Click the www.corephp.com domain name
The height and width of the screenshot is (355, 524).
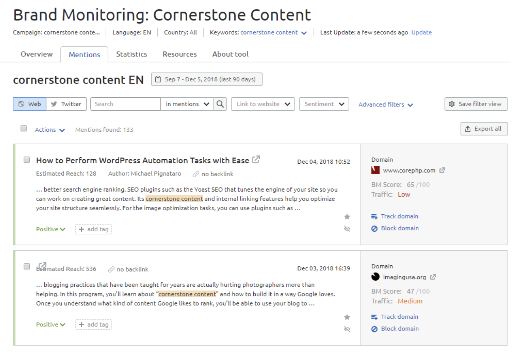(409, 170)
